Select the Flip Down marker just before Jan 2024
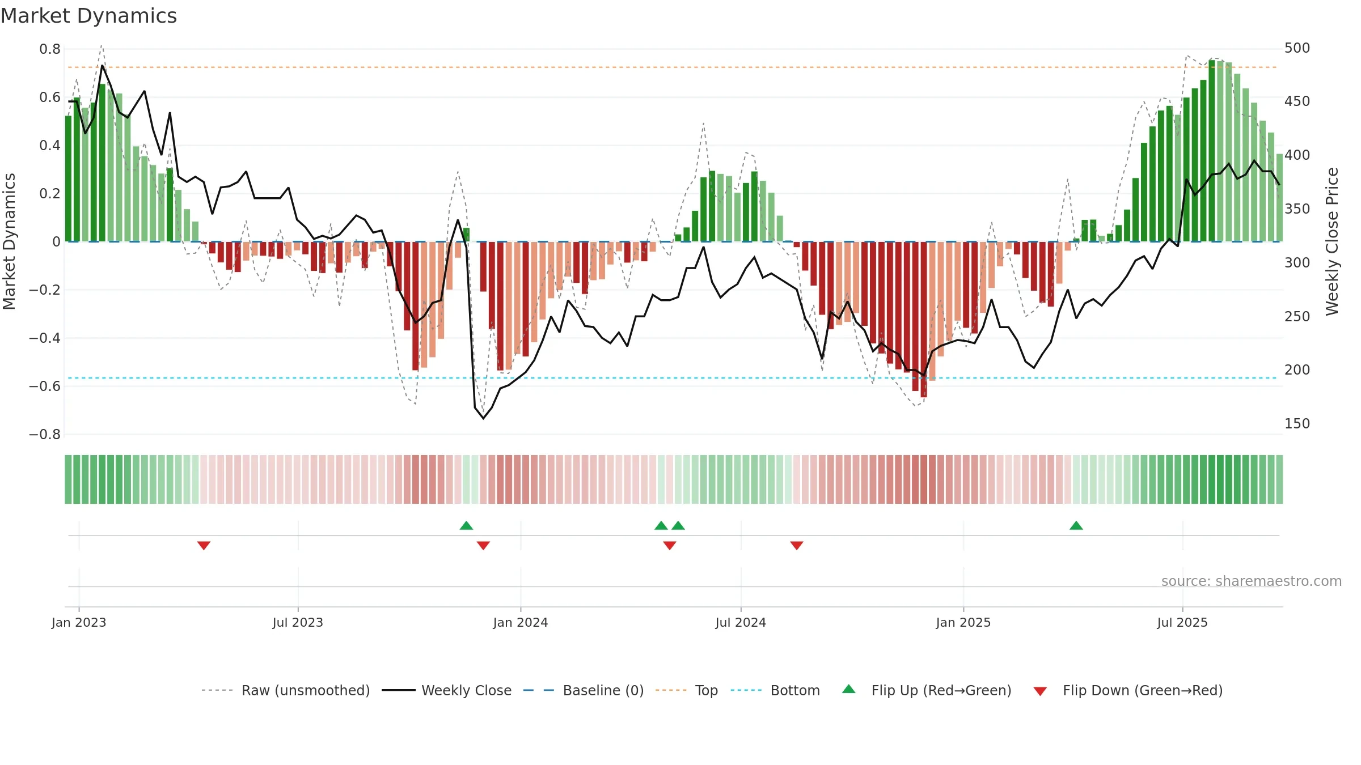 coord(483,545)
